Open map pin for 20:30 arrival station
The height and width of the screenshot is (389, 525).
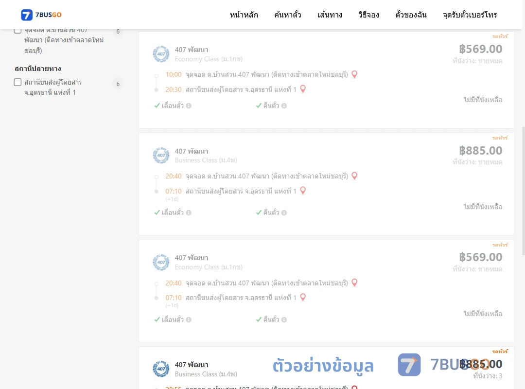coord(303,89)
